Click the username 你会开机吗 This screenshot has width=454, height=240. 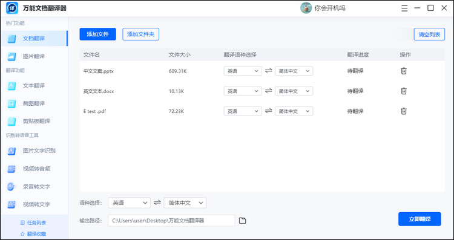click(x=330, y=8)
